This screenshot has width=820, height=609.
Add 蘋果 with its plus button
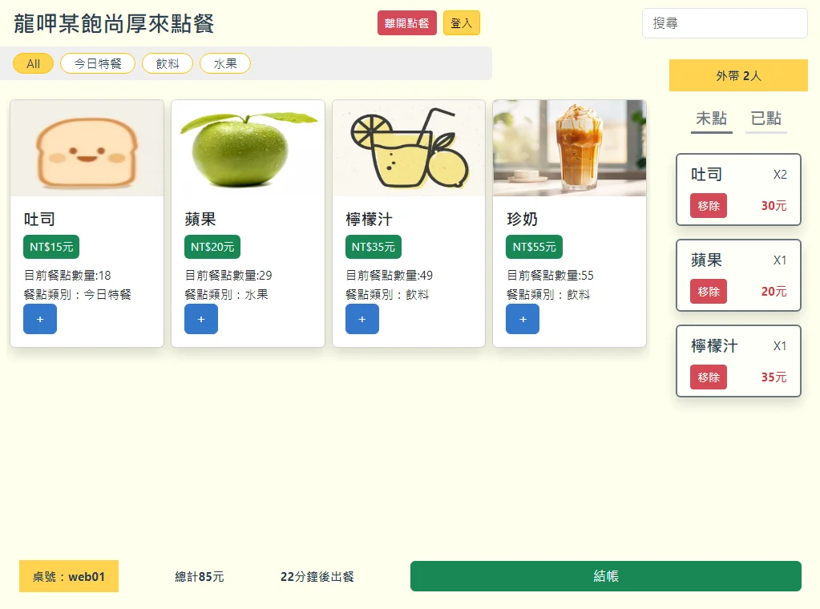click(x=201, y=319)
